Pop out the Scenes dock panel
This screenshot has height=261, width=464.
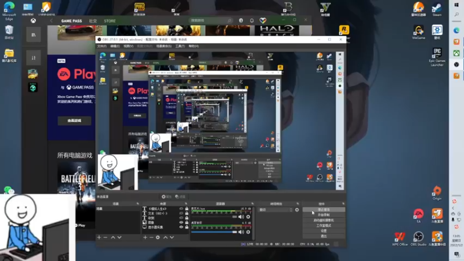[x=137, y=204]
